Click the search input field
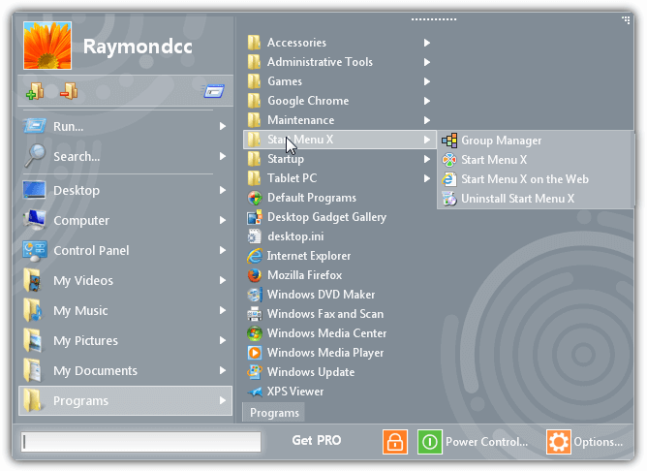 tap(141, 442)
